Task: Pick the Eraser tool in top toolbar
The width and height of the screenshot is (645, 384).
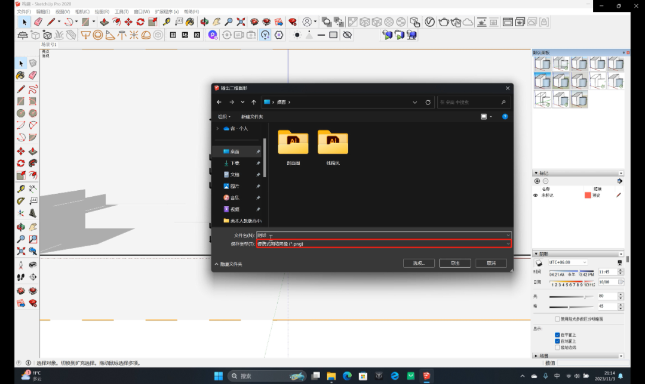Action: click(x=38, y=22)
